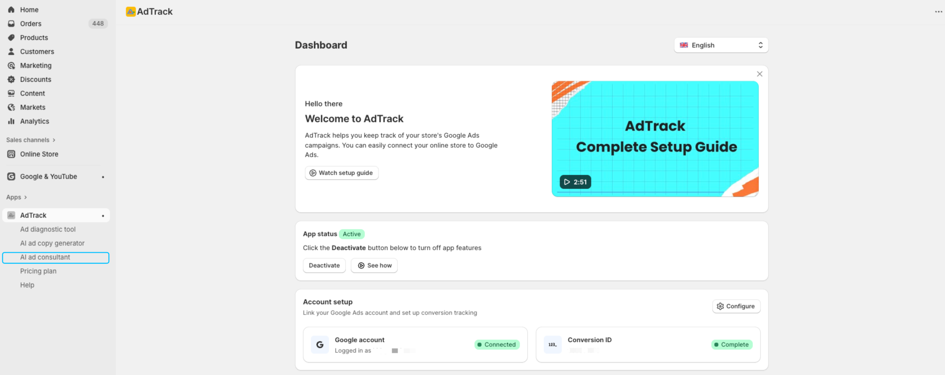
Task: Dismiss the welcome card
Action: [759, 74]
